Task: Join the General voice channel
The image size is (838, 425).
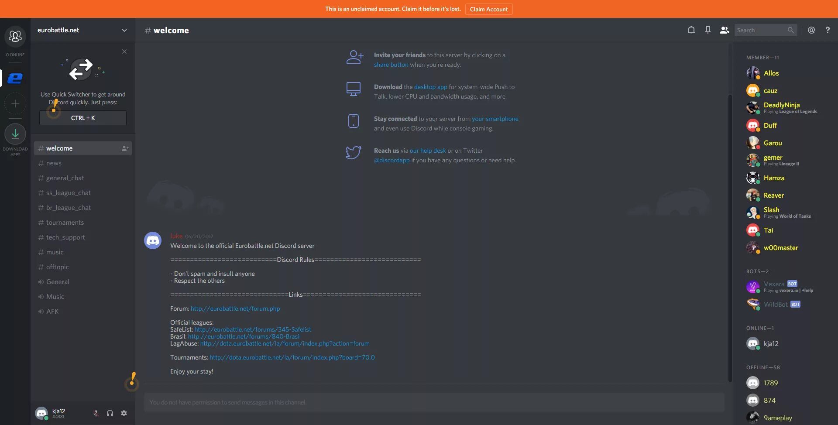Action: tap(83, 282)
